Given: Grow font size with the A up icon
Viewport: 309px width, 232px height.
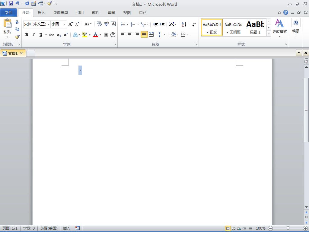Looking at the screenshot, I should (x=70, y=24).
